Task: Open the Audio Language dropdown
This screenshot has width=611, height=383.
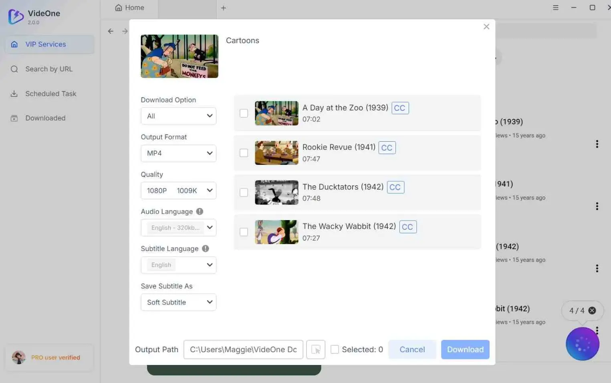Action: (x=178, y=228)
